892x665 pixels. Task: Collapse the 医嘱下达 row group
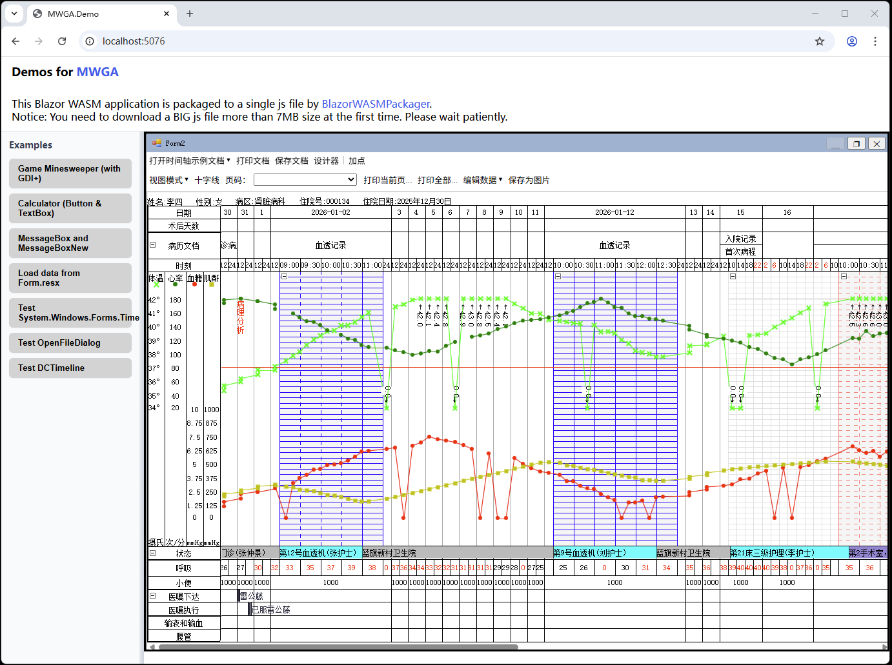[x=153, y=596]
